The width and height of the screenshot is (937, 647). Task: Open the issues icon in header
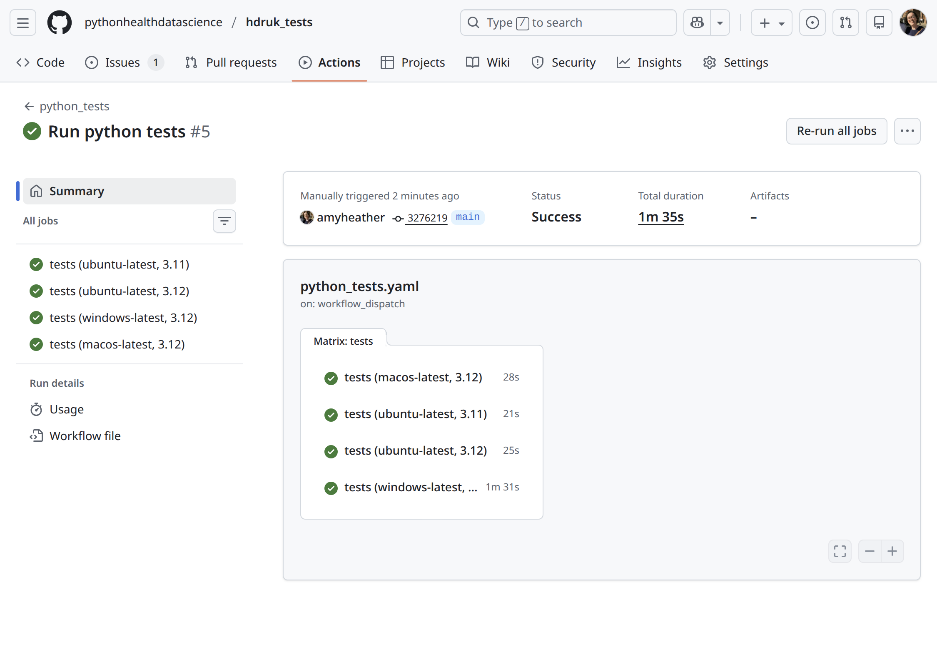(812, 22)
